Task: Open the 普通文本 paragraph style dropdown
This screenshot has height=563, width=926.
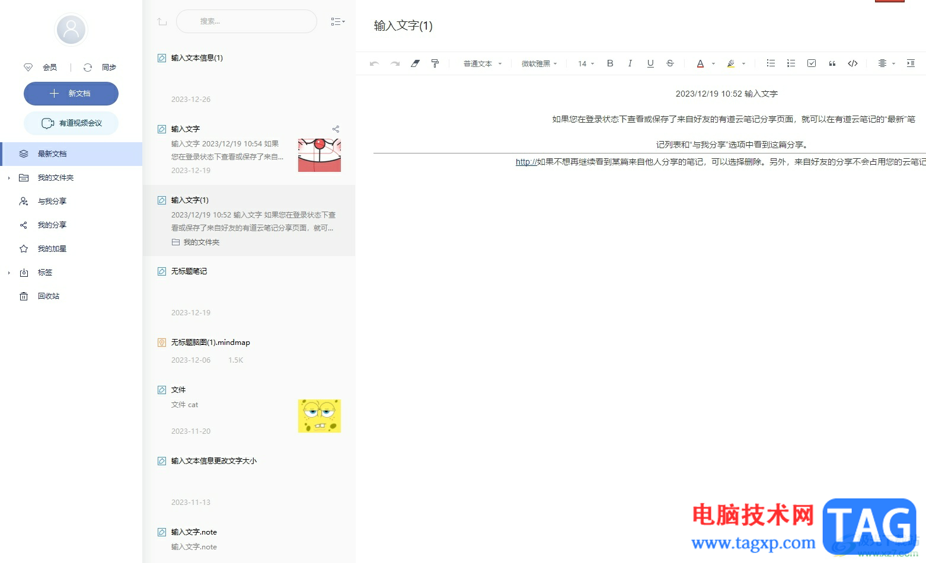Action: coord(483,63)
